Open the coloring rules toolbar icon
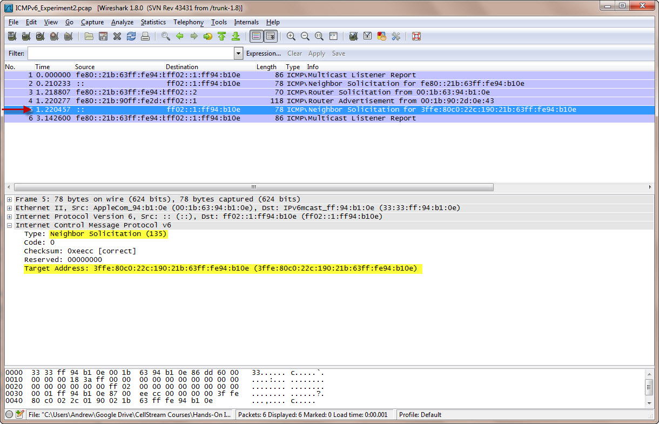 click(x=382, y=37)
